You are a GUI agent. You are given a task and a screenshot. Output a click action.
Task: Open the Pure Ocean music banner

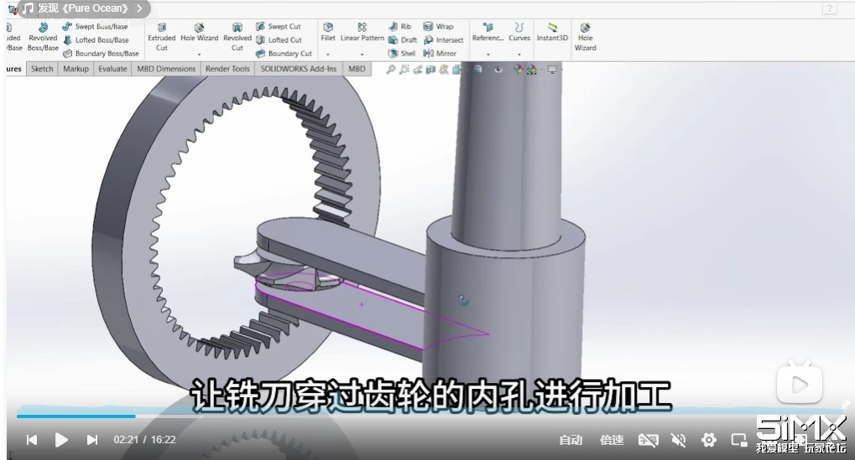pos(83,8)
